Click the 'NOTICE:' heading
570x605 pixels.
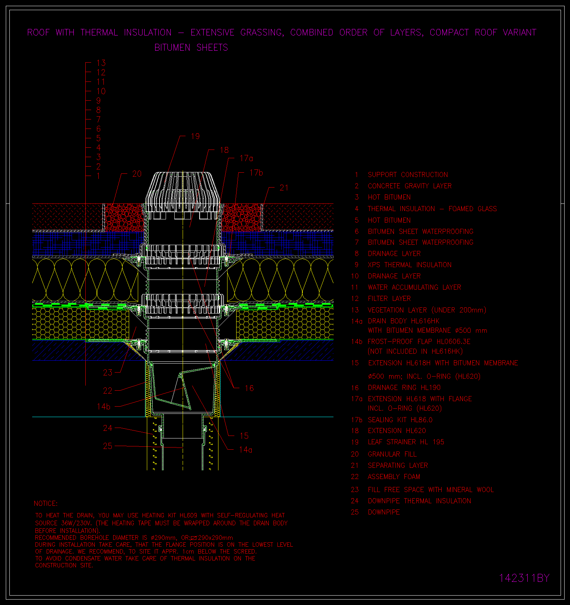(46, 504)
